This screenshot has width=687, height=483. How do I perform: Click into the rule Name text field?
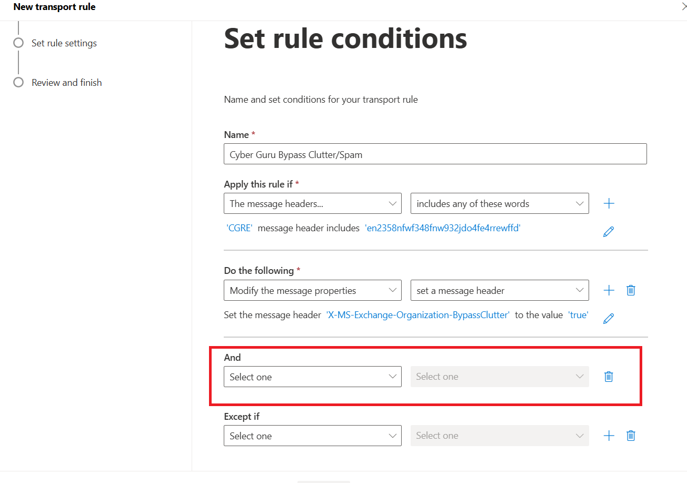tap(435, 154)
